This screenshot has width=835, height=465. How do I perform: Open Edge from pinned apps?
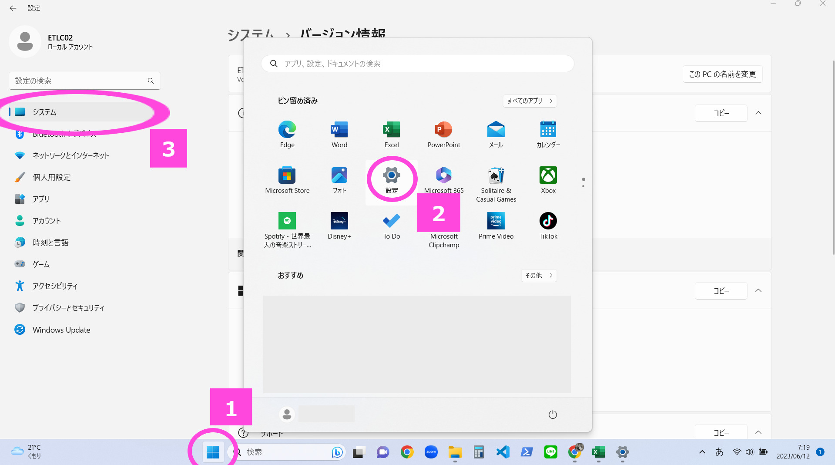(x=287, y=135)
